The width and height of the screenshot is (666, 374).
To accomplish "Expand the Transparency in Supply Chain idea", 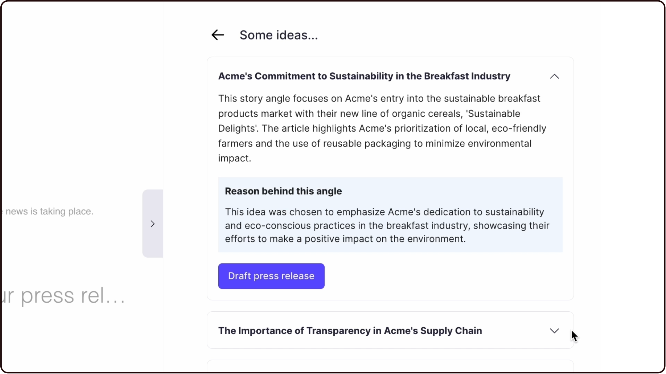I will pos(554,331).
